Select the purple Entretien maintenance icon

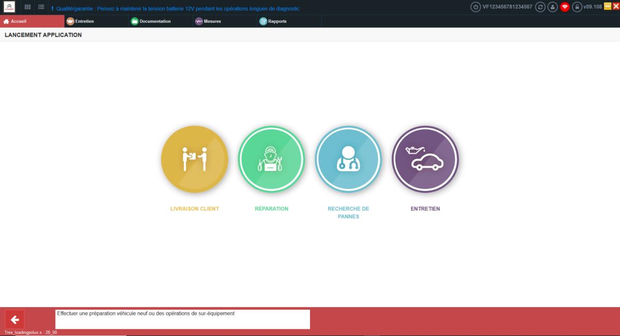click(x=426, y=159)
